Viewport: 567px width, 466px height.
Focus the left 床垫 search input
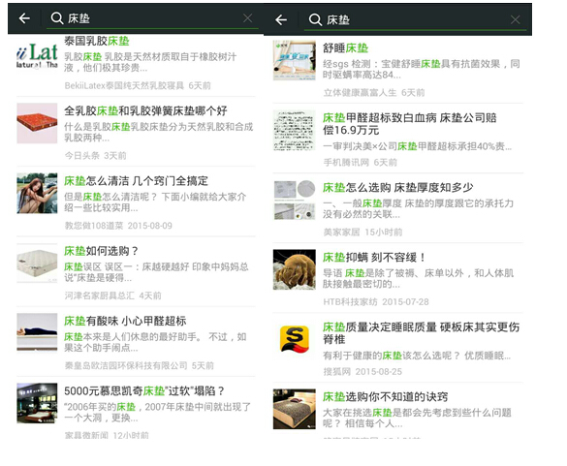coord(152,18)
